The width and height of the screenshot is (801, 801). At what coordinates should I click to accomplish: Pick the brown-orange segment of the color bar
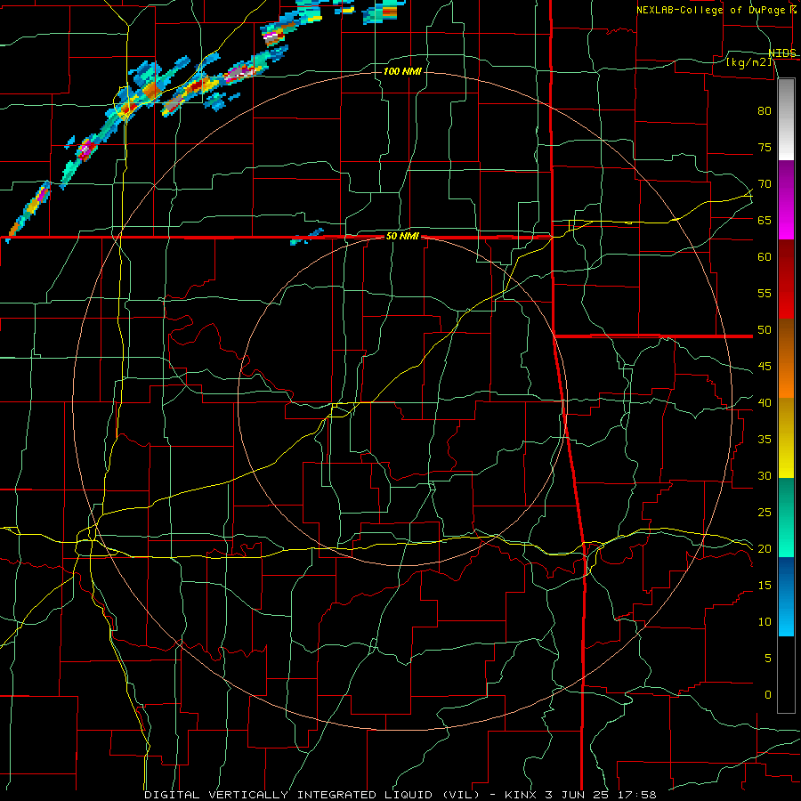pyautogui.click(x=786, y=358)
